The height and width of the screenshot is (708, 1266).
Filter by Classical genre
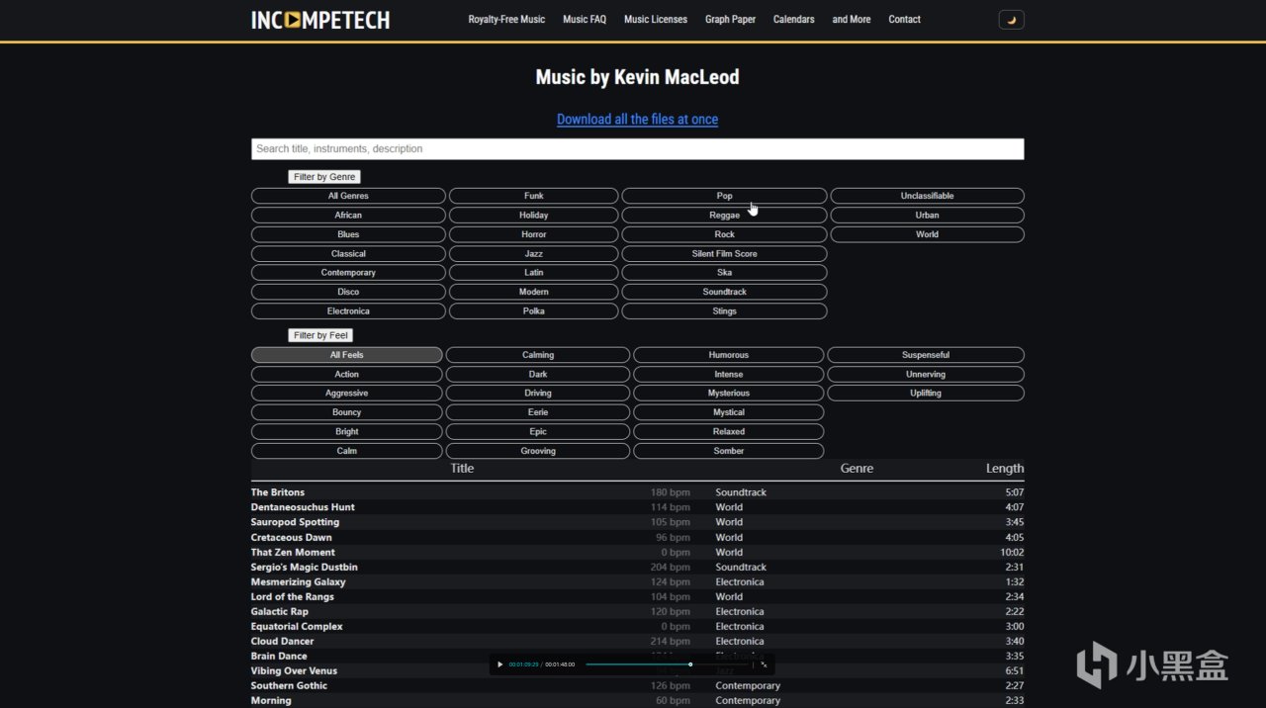tap(348, 254)
